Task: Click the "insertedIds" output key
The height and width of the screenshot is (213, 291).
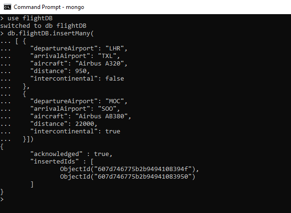Action: tap(55, 161)
